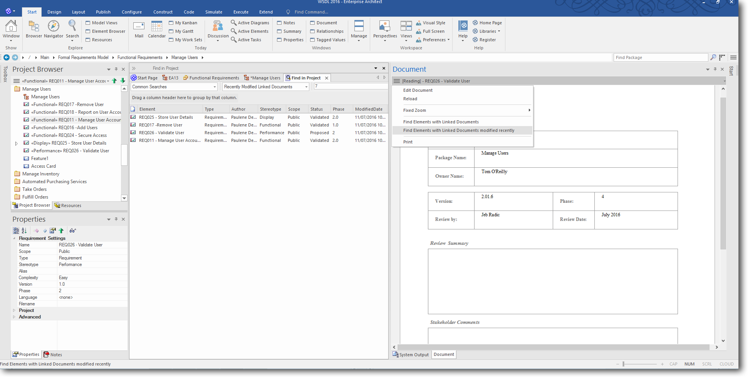750x379 pixels.
Task: Open Recently Modified Linked Documents dropdown
Action: (x=266, y=87)
